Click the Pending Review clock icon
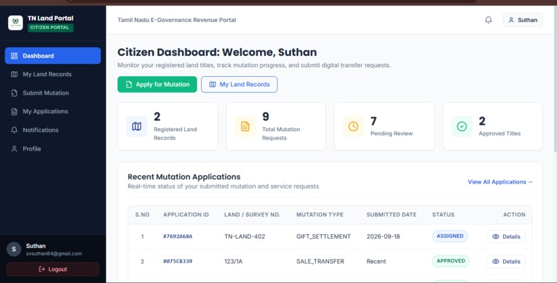Image resolution: width=557 pixels, height=283 pixels. tap(353, 126)
